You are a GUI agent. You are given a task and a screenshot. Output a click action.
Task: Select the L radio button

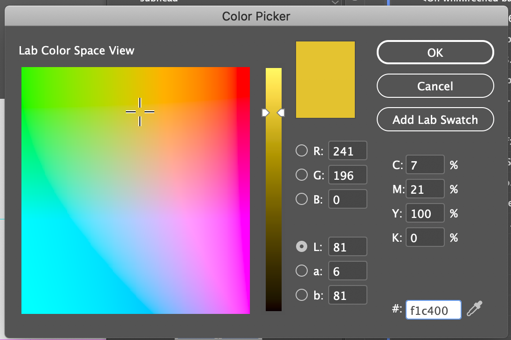point(302,246)
